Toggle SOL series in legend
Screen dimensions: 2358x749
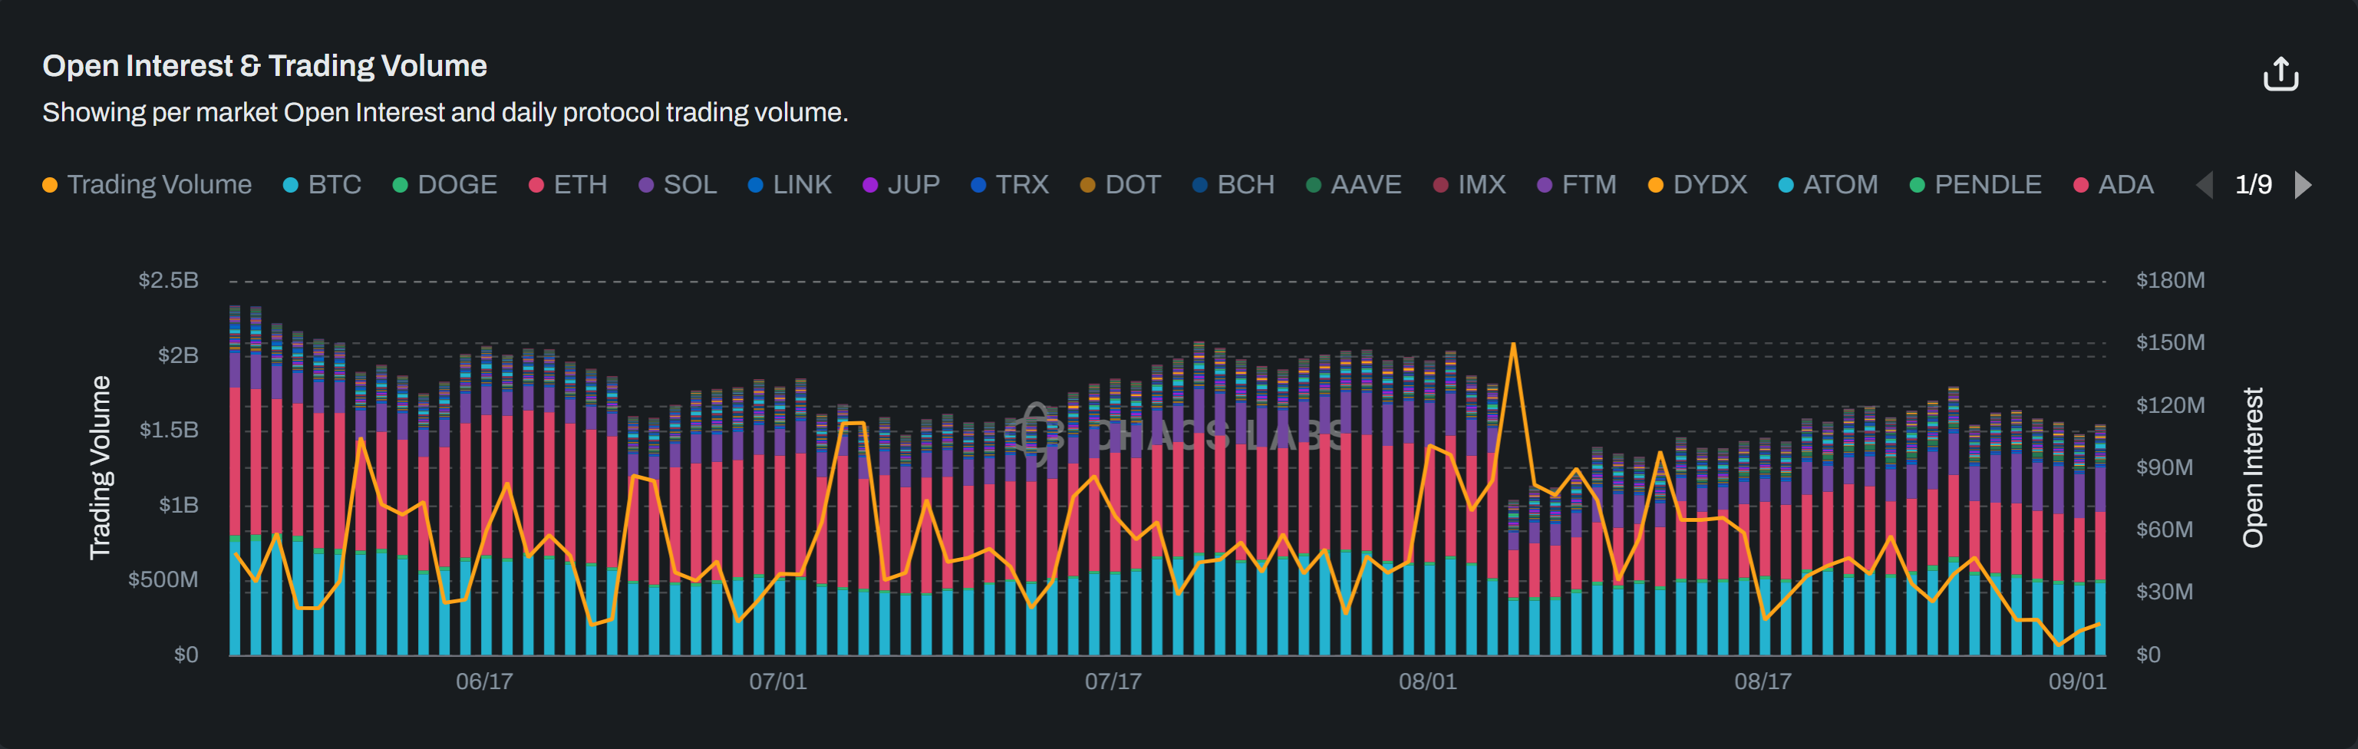tap(678, 185)
